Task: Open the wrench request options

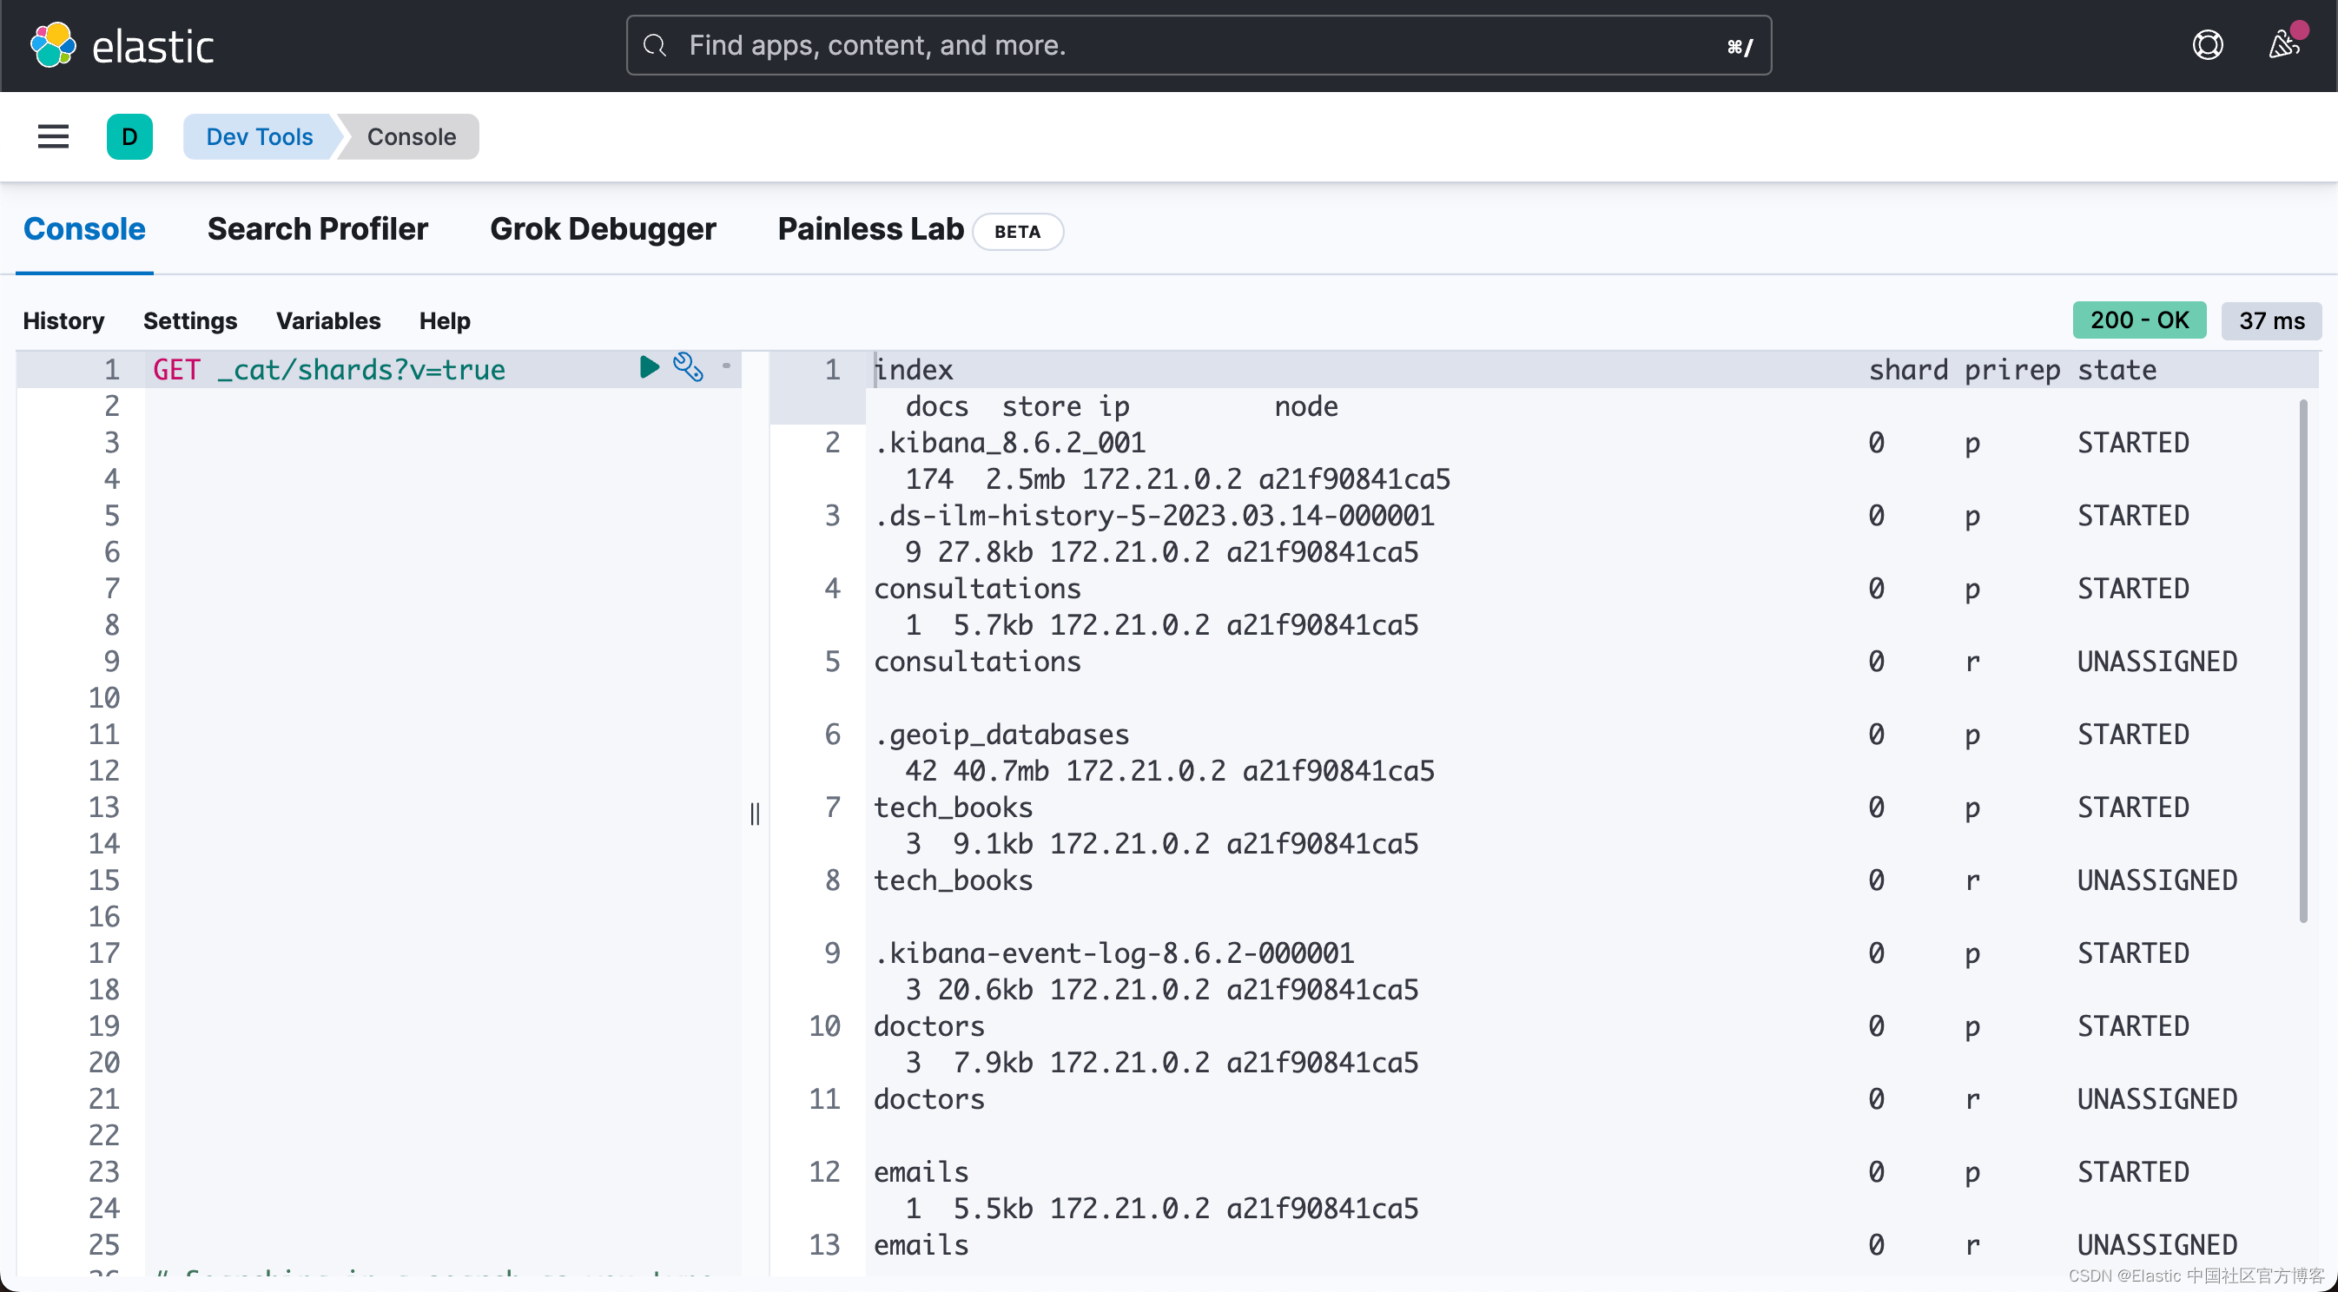Action: pos(688,366)
